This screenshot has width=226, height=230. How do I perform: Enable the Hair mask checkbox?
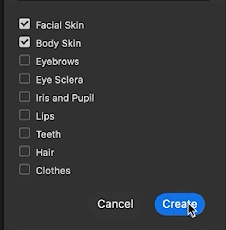click(x=25, y=151)
